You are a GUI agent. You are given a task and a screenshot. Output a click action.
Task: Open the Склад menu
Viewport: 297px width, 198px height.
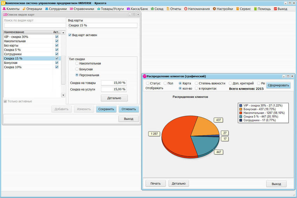[157, 9]
